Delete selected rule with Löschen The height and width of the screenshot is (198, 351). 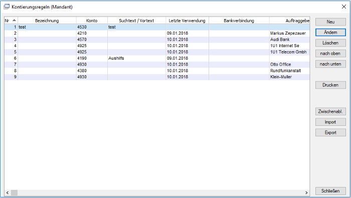click(x=330, y=43)
